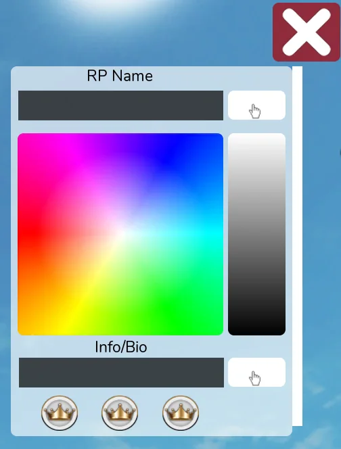Image resolution: width=341 pixels, height=449 pixels.
Task: Click the white button beside RP Name field
Action: (256, 105)
